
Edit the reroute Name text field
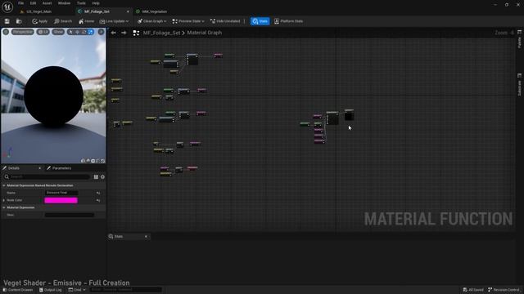coord(61,193)
